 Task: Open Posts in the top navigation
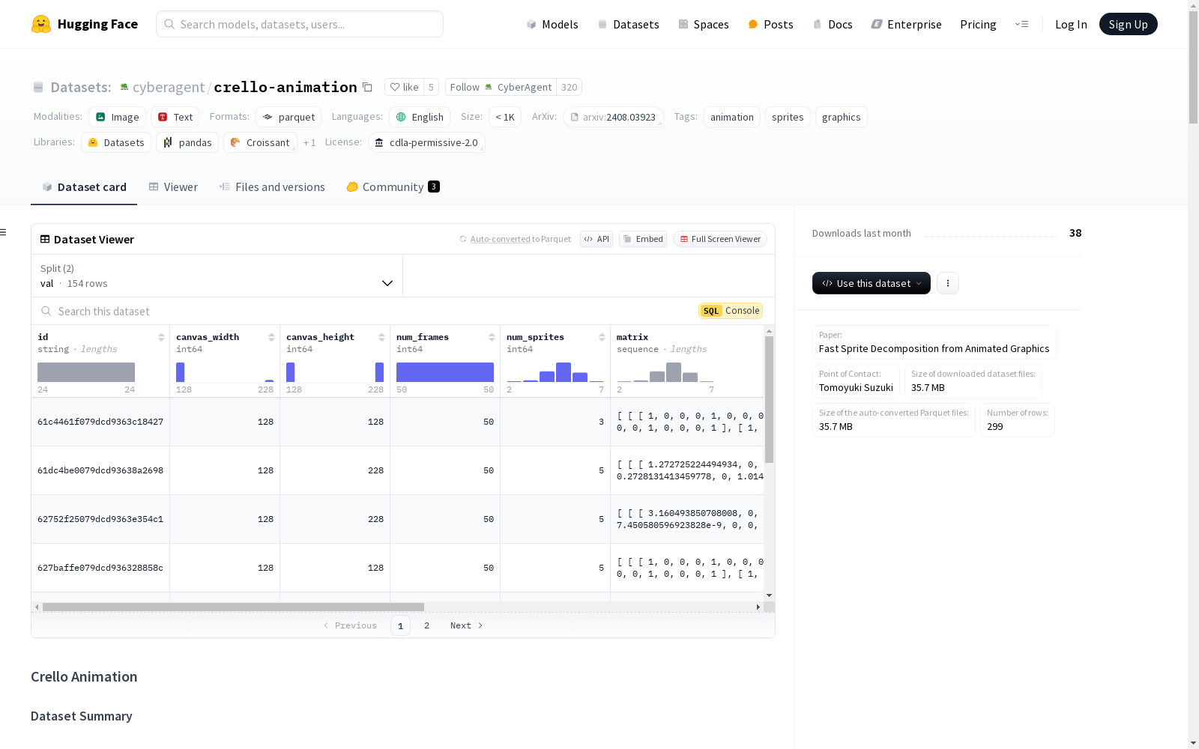770,24
